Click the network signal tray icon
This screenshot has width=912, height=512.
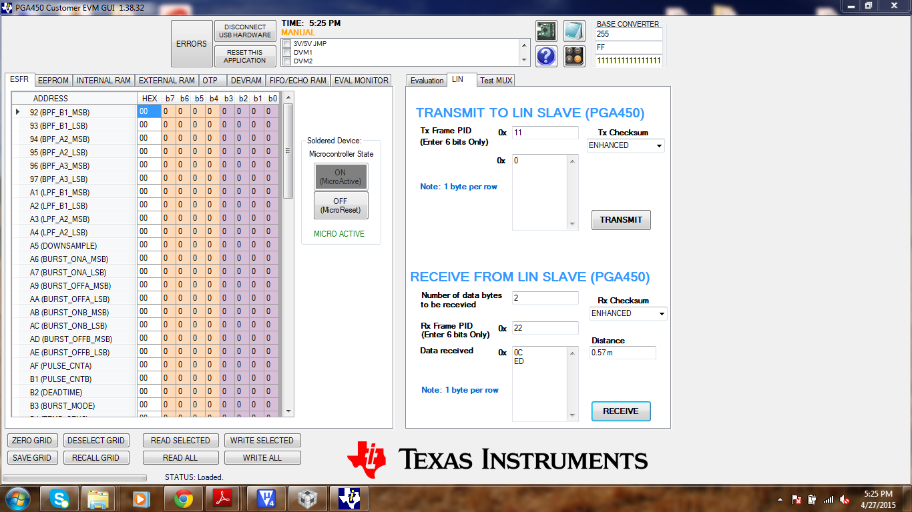[x=829, y=499]
